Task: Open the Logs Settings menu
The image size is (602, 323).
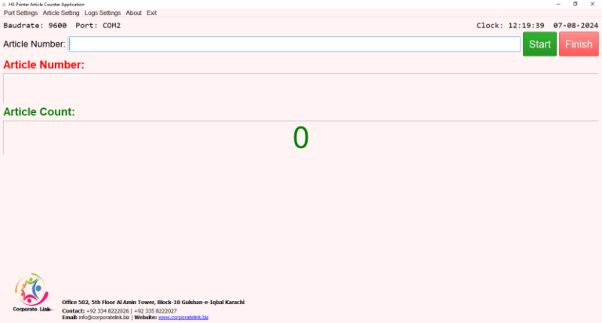Action: 103,13
